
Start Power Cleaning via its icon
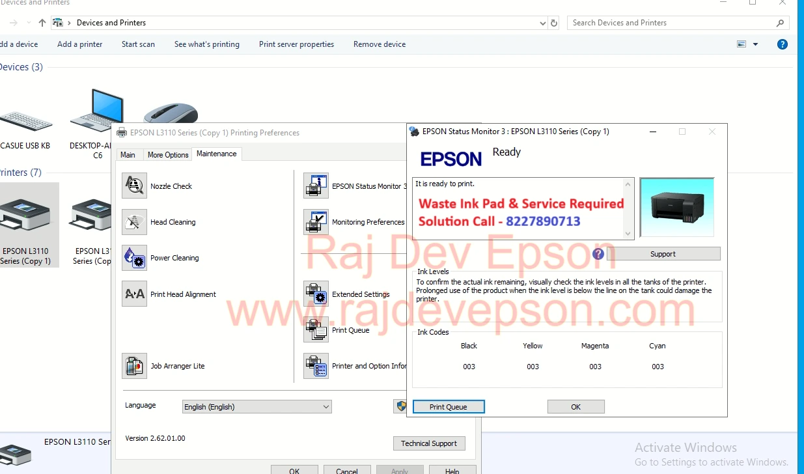[x=134, y=258]
